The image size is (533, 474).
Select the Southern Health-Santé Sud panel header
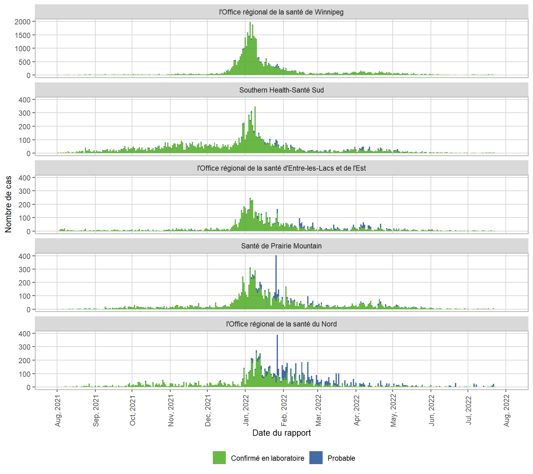[281, 90]
